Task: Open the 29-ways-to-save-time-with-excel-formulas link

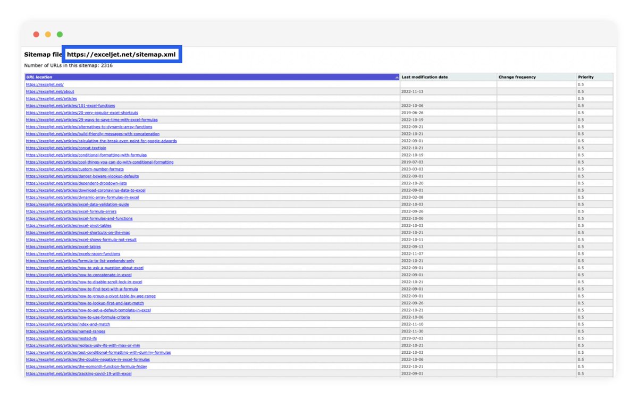Action: coord(91,120)
